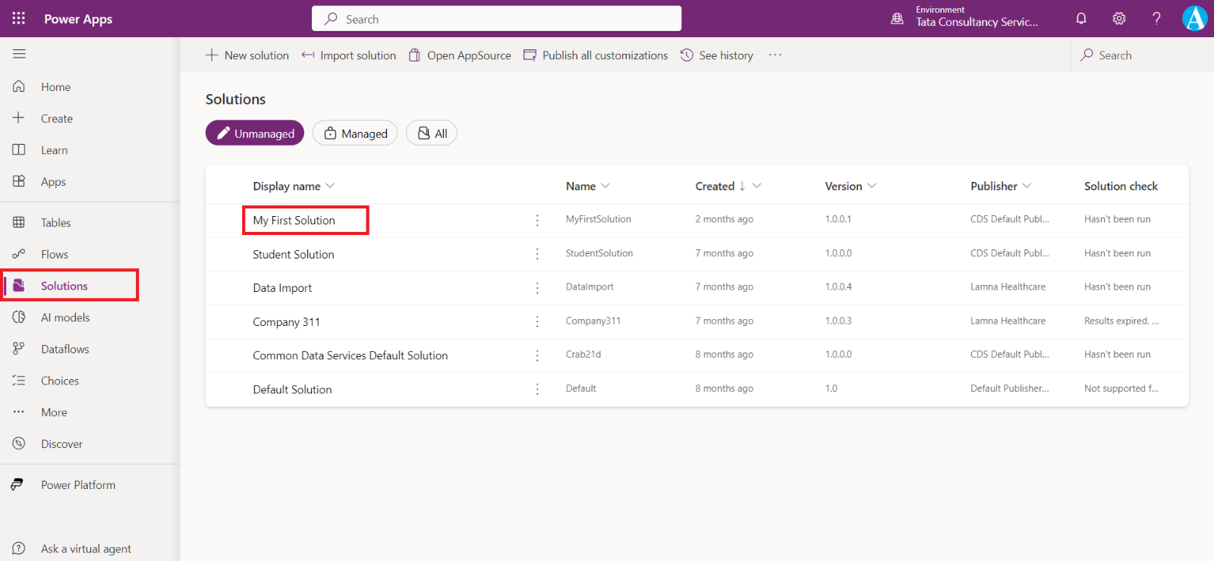Click the user account avatar
The image size is (1214, 561).
(x=1194, y=18)
